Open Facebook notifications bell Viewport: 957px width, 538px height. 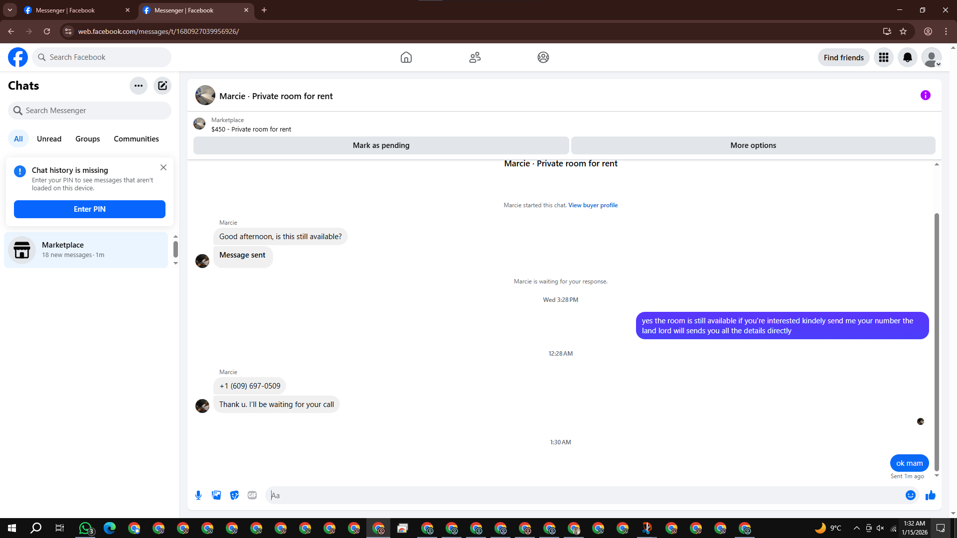pos(907,58)
